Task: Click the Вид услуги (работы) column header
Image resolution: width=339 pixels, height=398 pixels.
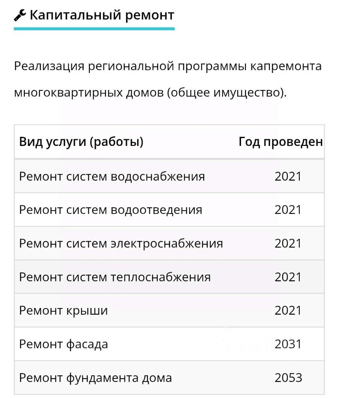Action: point(81,142)
